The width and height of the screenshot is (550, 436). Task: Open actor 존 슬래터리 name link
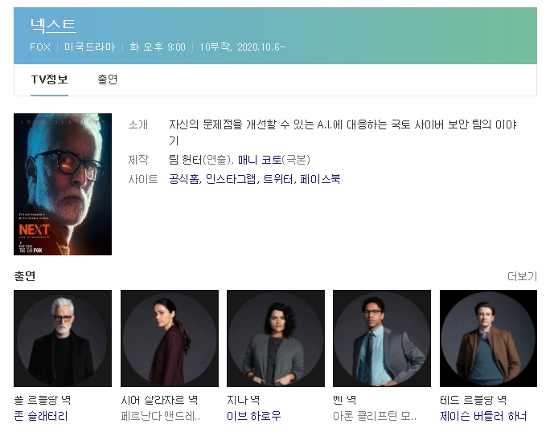[41, 416]
